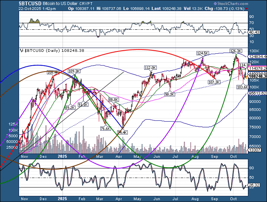Select the 126.3K peak price label
The image size is (267, 202).
[x=236, y=51]
